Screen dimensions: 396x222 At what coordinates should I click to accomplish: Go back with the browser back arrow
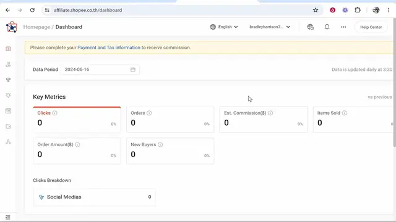(x=7, y=10)
